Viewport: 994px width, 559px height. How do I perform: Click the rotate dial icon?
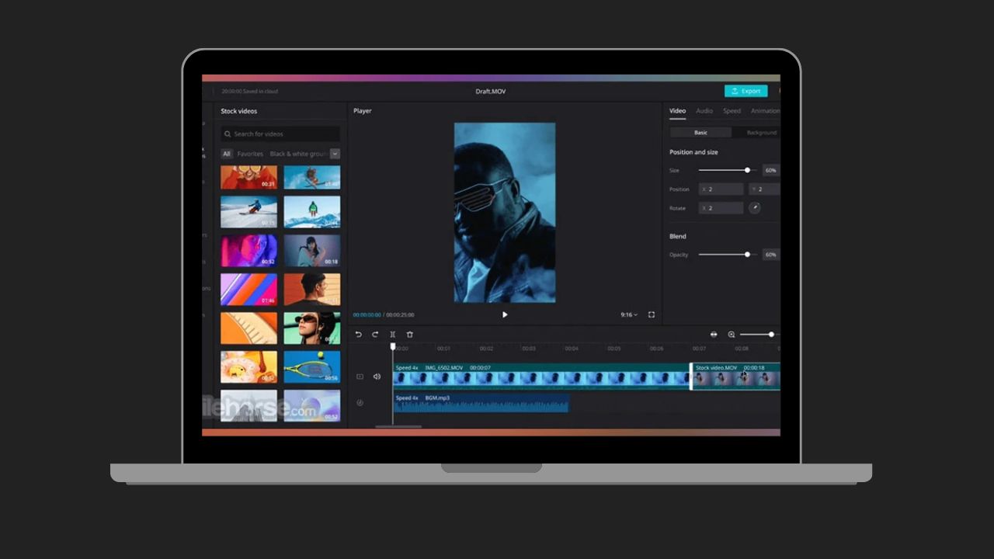(x=754, y=208)
